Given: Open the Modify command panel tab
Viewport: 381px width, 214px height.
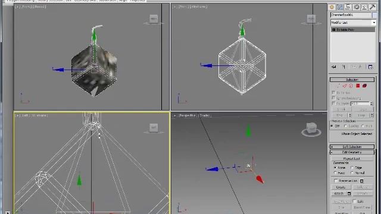Looking at the screenshot, I should point(340,7).
